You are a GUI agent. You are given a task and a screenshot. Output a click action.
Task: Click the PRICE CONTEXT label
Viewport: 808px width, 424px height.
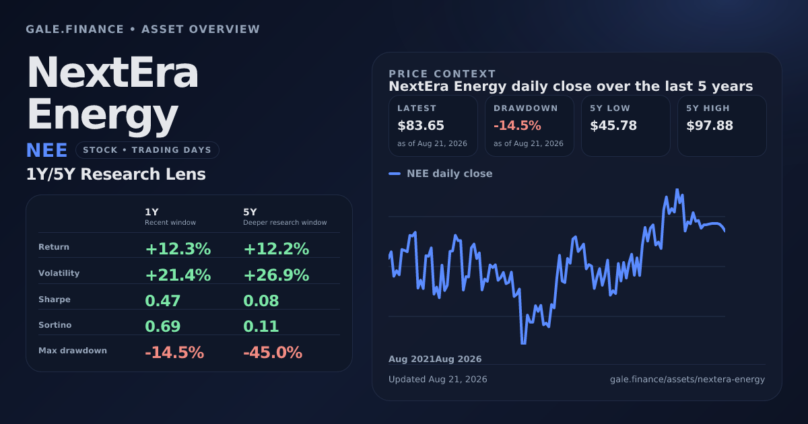442,74
